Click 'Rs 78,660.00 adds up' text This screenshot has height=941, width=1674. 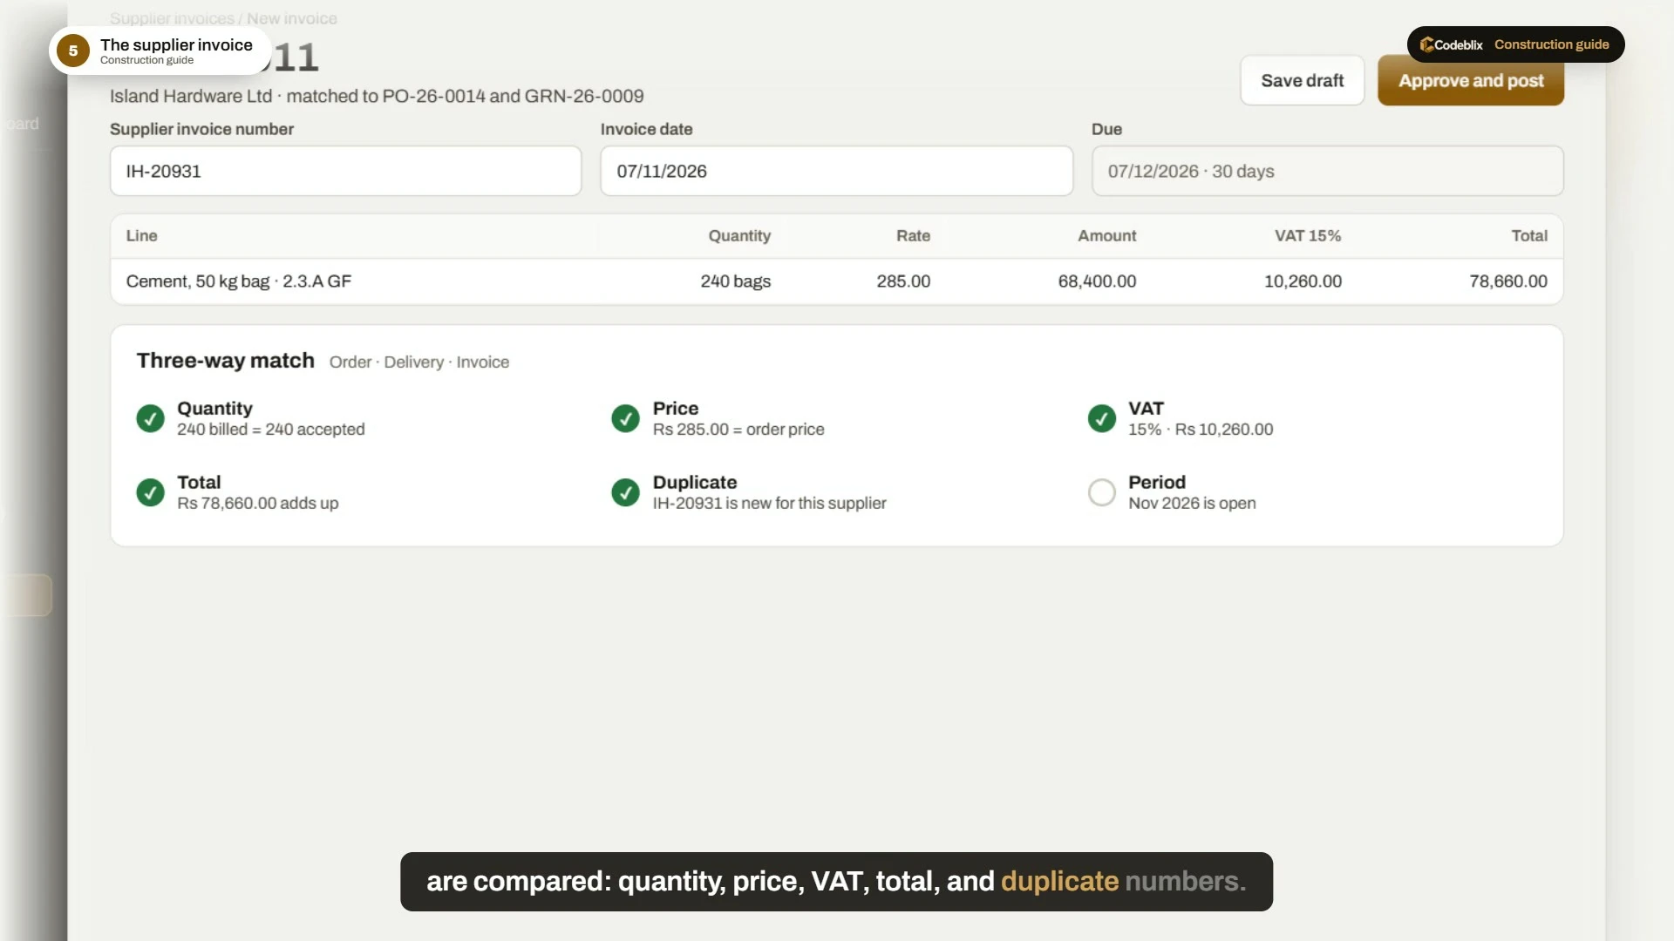point(257,504)
